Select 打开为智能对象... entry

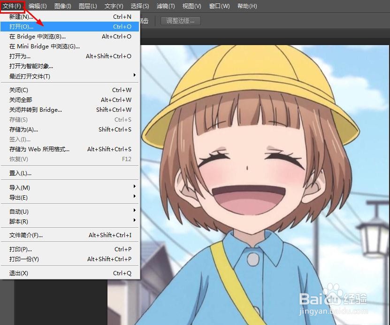[69, 66]
